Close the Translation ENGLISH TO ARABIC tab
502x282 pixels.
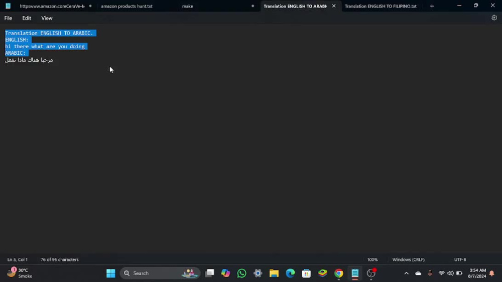click(x=334, y=6)
